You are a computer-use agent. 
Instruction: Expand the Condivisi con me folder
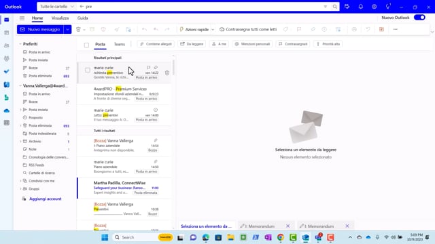20,181
